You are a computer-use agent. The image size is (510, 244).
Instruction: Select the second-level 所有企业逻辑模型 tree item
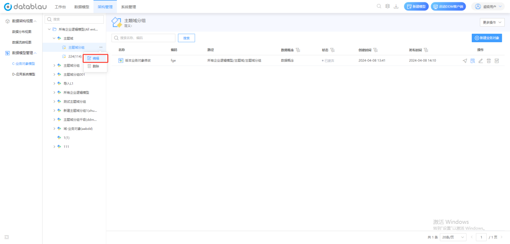click(76, 92)
